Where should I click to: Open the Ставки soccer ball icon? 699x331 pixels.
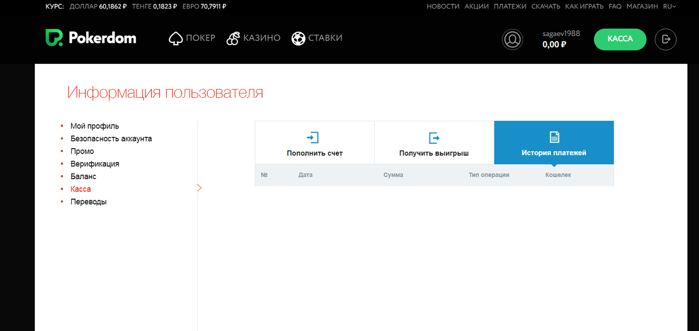(298, 38)
